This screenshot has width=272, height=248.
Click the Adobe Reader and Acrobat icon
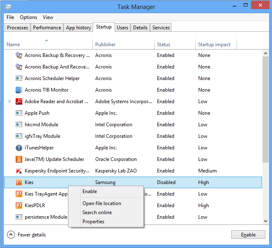pos(19,102)
